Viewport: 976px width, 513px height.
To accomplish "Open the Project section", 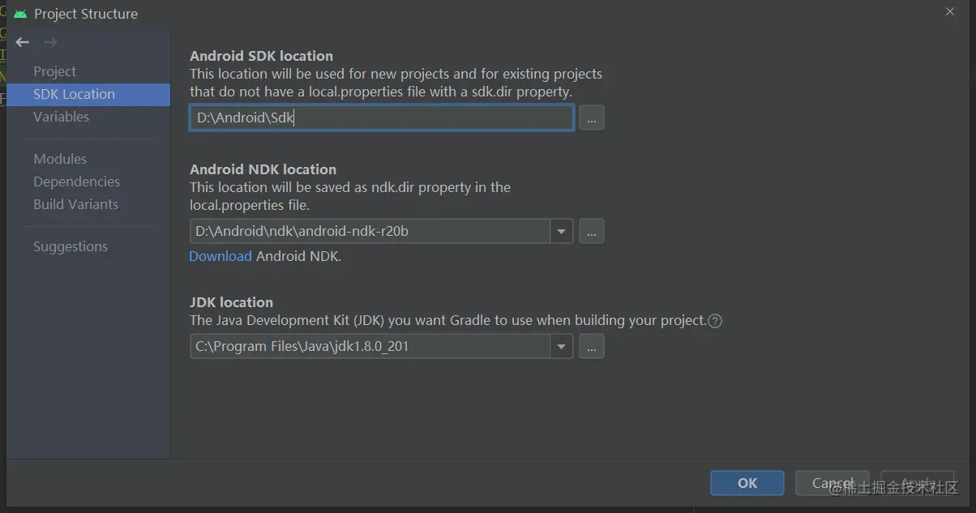I will tap(55, 71).
